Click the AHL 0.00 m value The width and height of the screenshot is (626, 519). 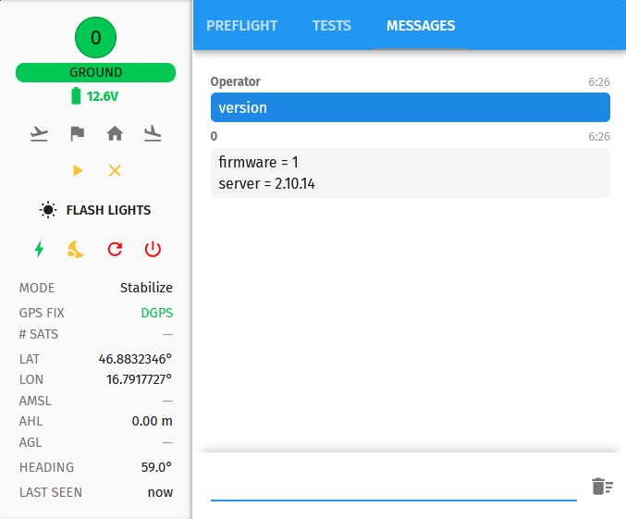153,421
